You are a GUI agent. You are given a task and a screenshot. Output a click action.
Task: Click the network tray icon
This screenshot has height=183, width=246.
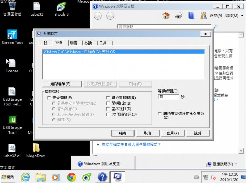tap(206, 177)
